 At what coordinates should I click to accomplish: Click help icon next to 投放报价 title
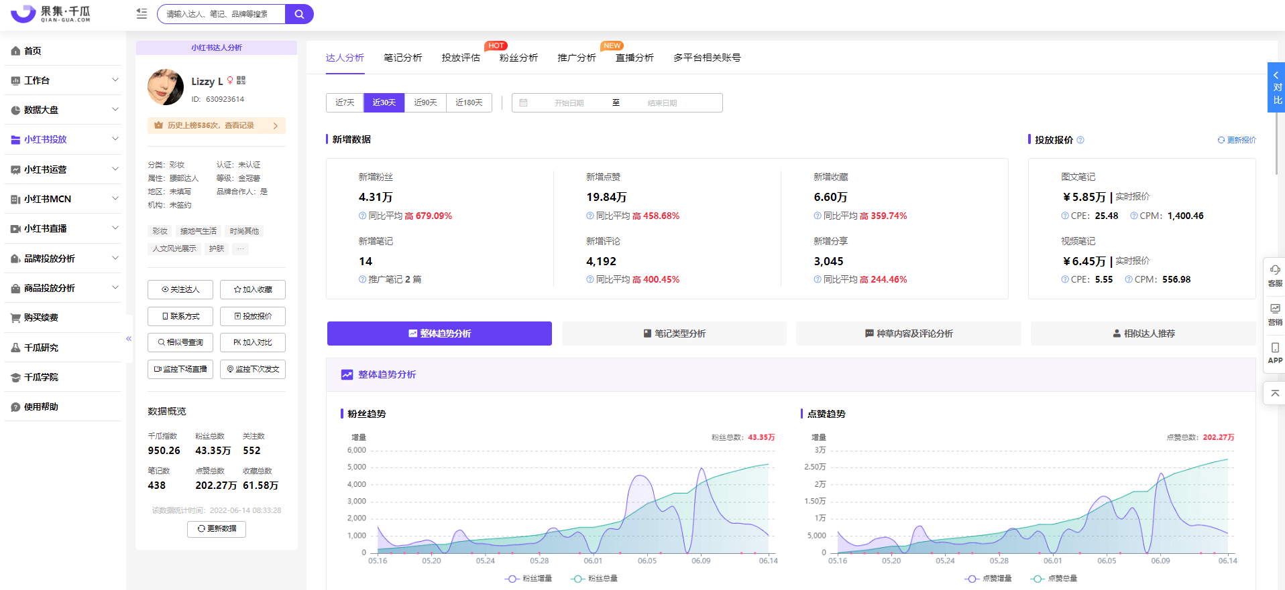click(1080, 140)
